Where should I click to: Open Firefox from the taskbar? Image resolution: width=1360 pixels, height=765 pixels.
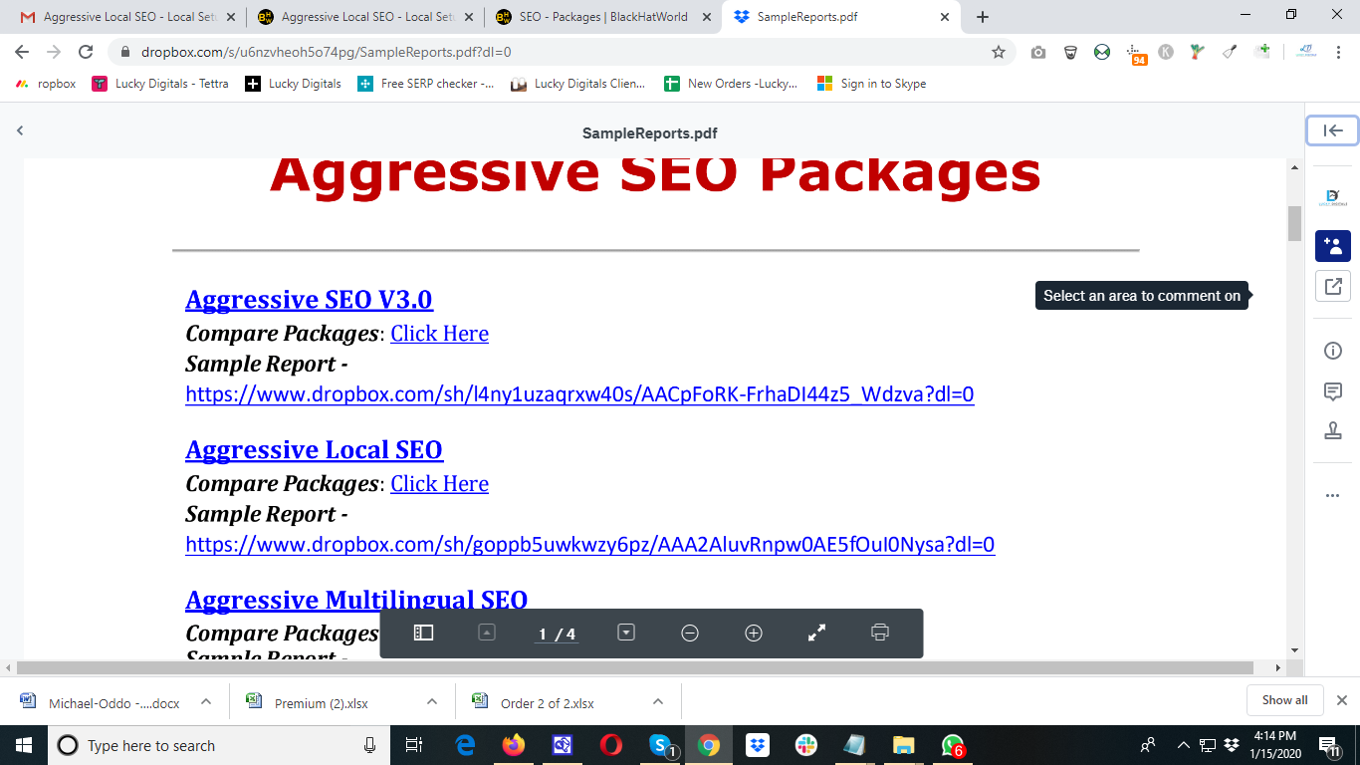point(513,745)
